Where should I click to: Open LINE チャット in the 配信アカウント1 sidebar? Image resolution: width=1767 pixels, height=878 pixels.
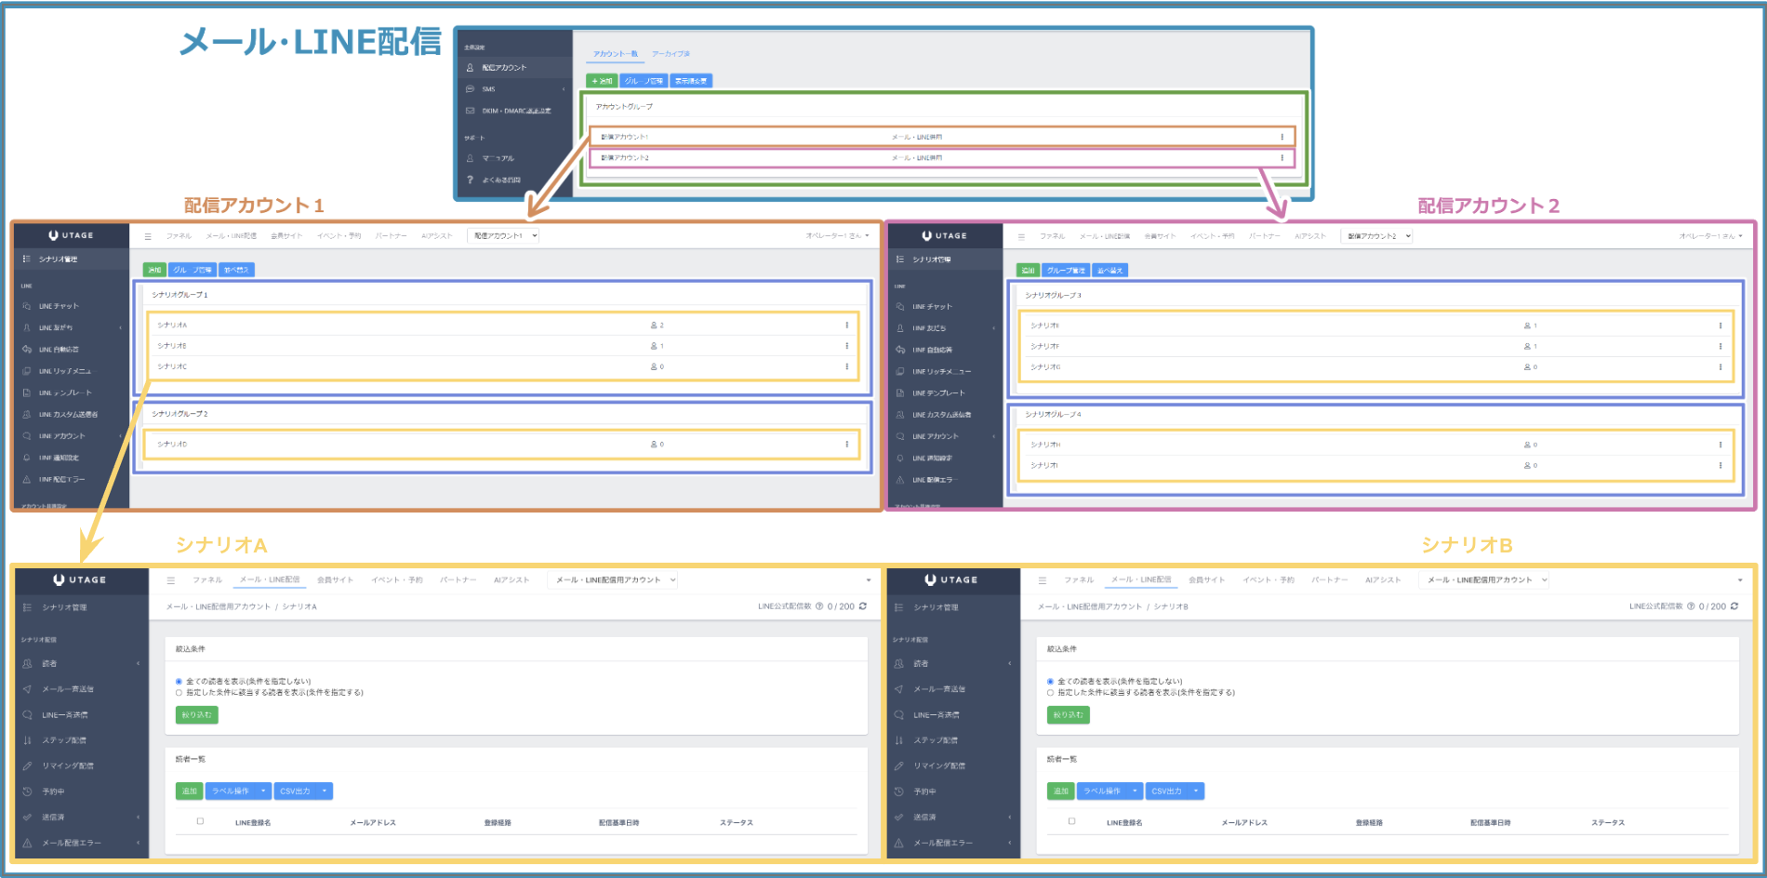pos(59,306)
